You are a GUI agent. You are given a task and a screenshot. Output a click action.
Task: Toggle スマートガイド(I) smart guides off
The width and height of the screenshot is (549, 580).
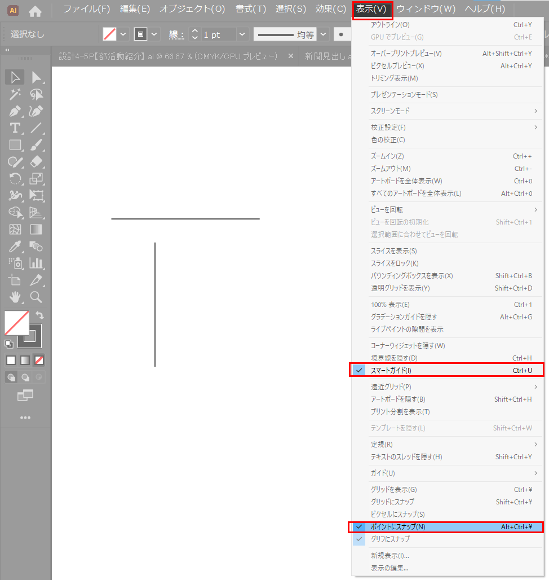pyautogui.click(x=391, y=370)
